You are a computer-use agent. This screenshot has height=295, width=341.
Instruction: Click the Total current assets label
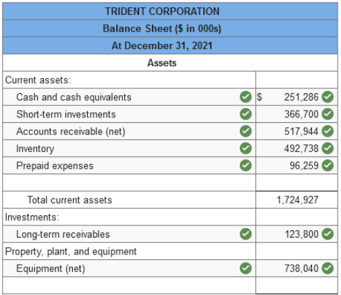(70, 200)
